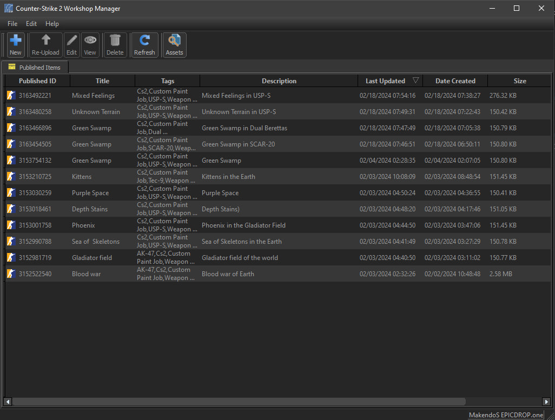Click Last Updated 02/04/2024 02:28:35
Viewport: 555px width, 420px height.
[x=387, y=161]
